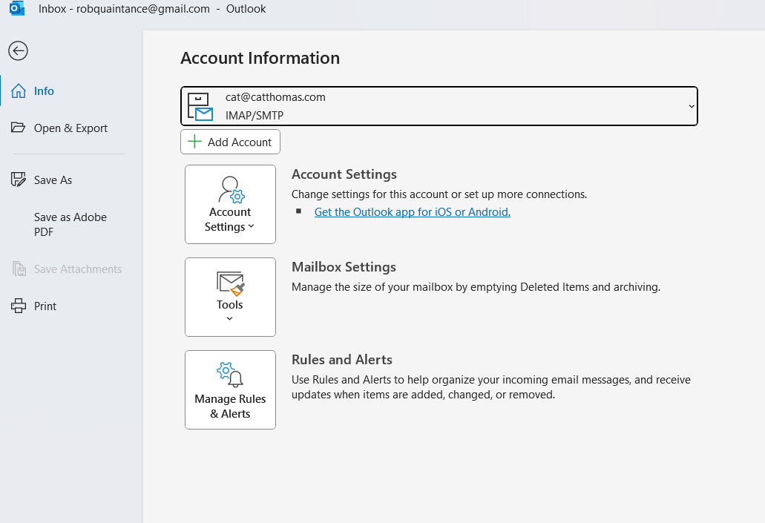Open the Account Settings dropdown button

[230, 205]
